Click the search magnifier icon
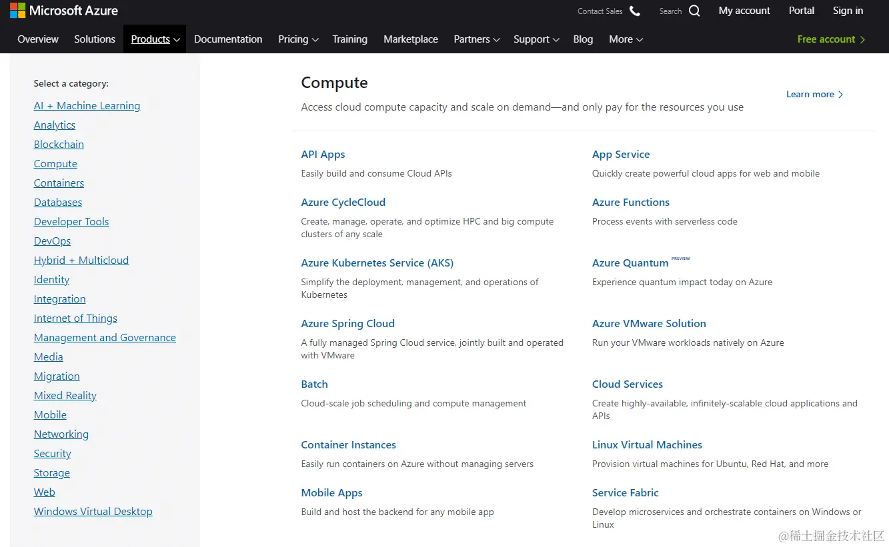Viewport: 889px width, 547px height. 694,11
